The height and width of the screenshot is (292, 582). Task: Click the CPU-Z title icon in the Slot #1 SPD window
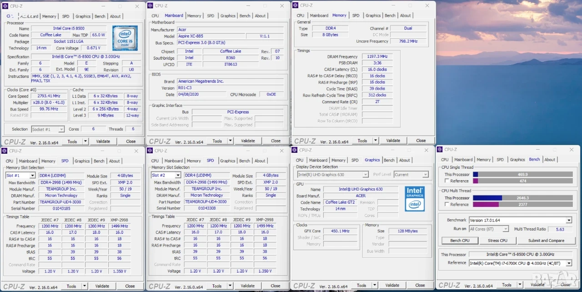pyautogui.click(x=5, y=151)
